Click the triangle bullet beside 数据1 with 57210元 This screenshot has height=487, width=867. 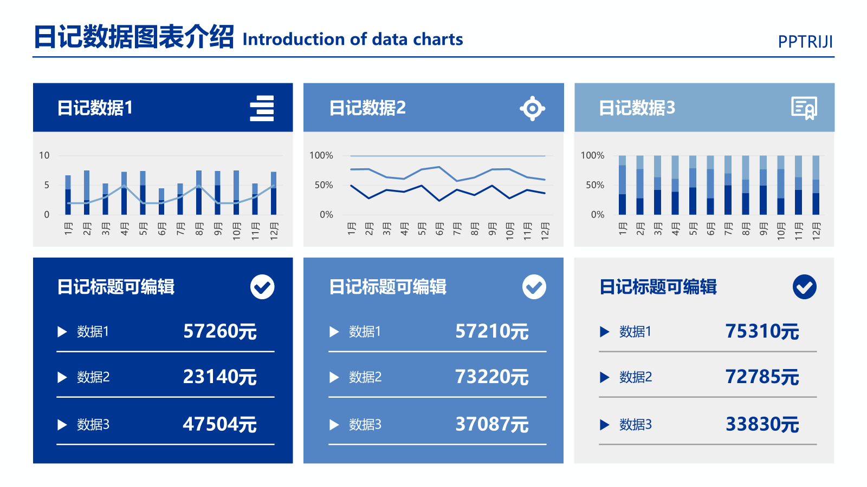coord(334,332)
